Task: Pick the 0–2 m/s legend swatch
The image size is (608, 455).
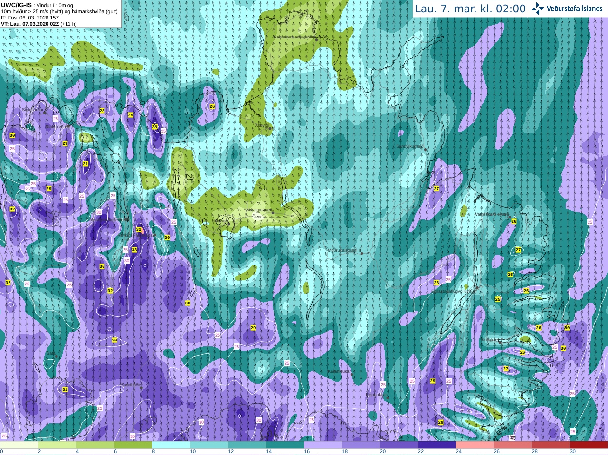Action: point(19,445)
